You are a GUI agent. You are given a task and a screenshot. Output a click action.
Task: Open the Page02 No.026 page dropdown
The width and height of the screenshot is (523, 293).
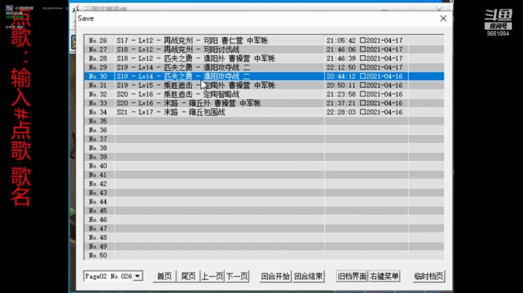(x=113, y=276)
